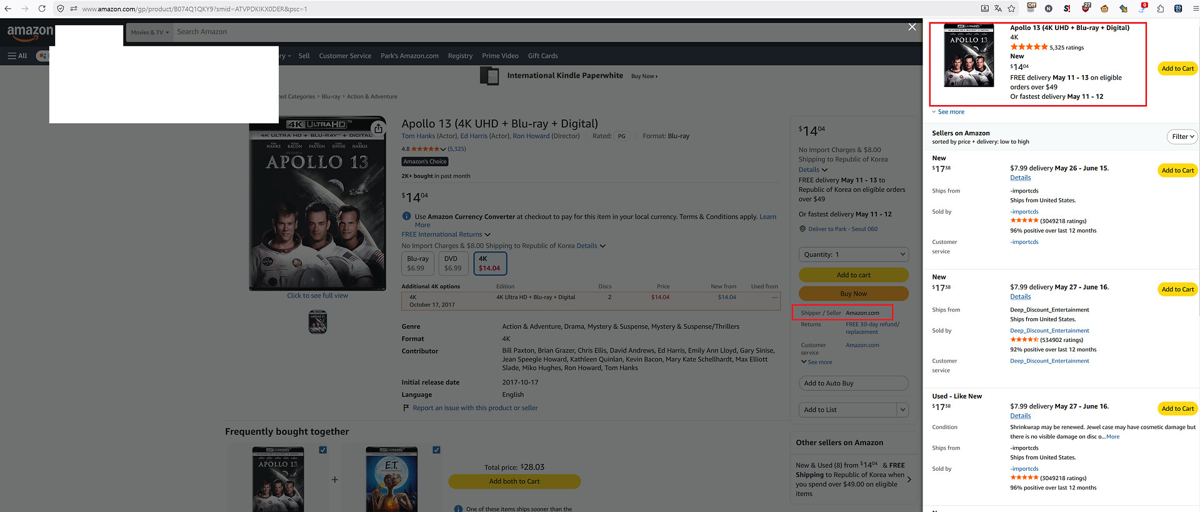Image resolution: width=1200 pixels, height=512 pixels.
Task: Click the install app icon in address bar
Action: point(984,9)
